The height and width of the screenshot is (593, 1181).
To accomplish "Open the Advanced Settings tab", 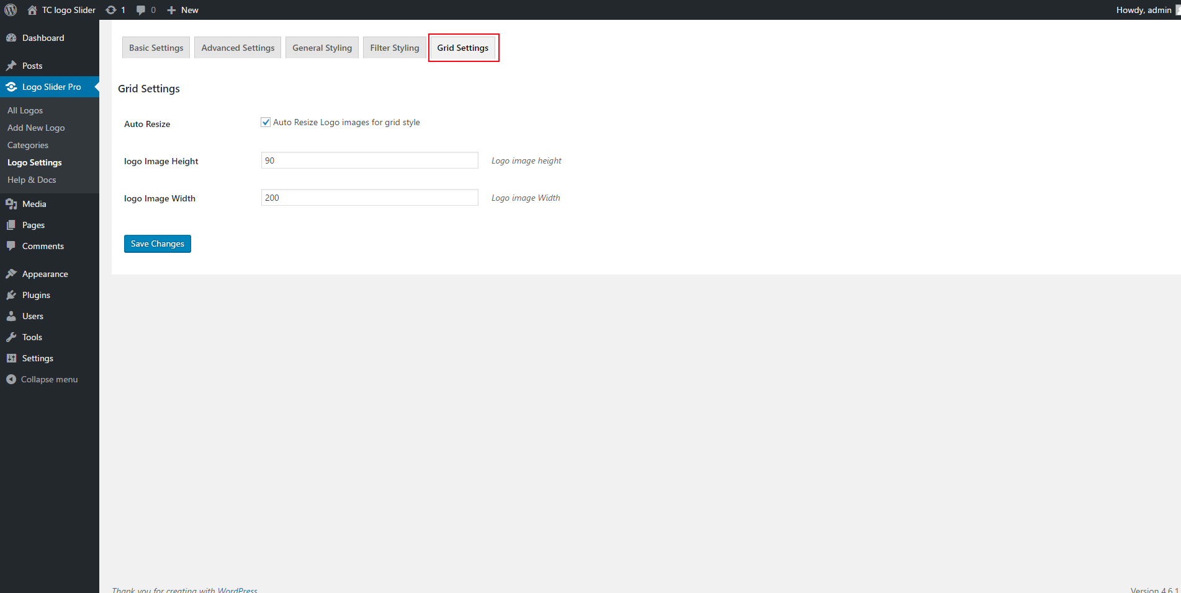I will [238, 48].
